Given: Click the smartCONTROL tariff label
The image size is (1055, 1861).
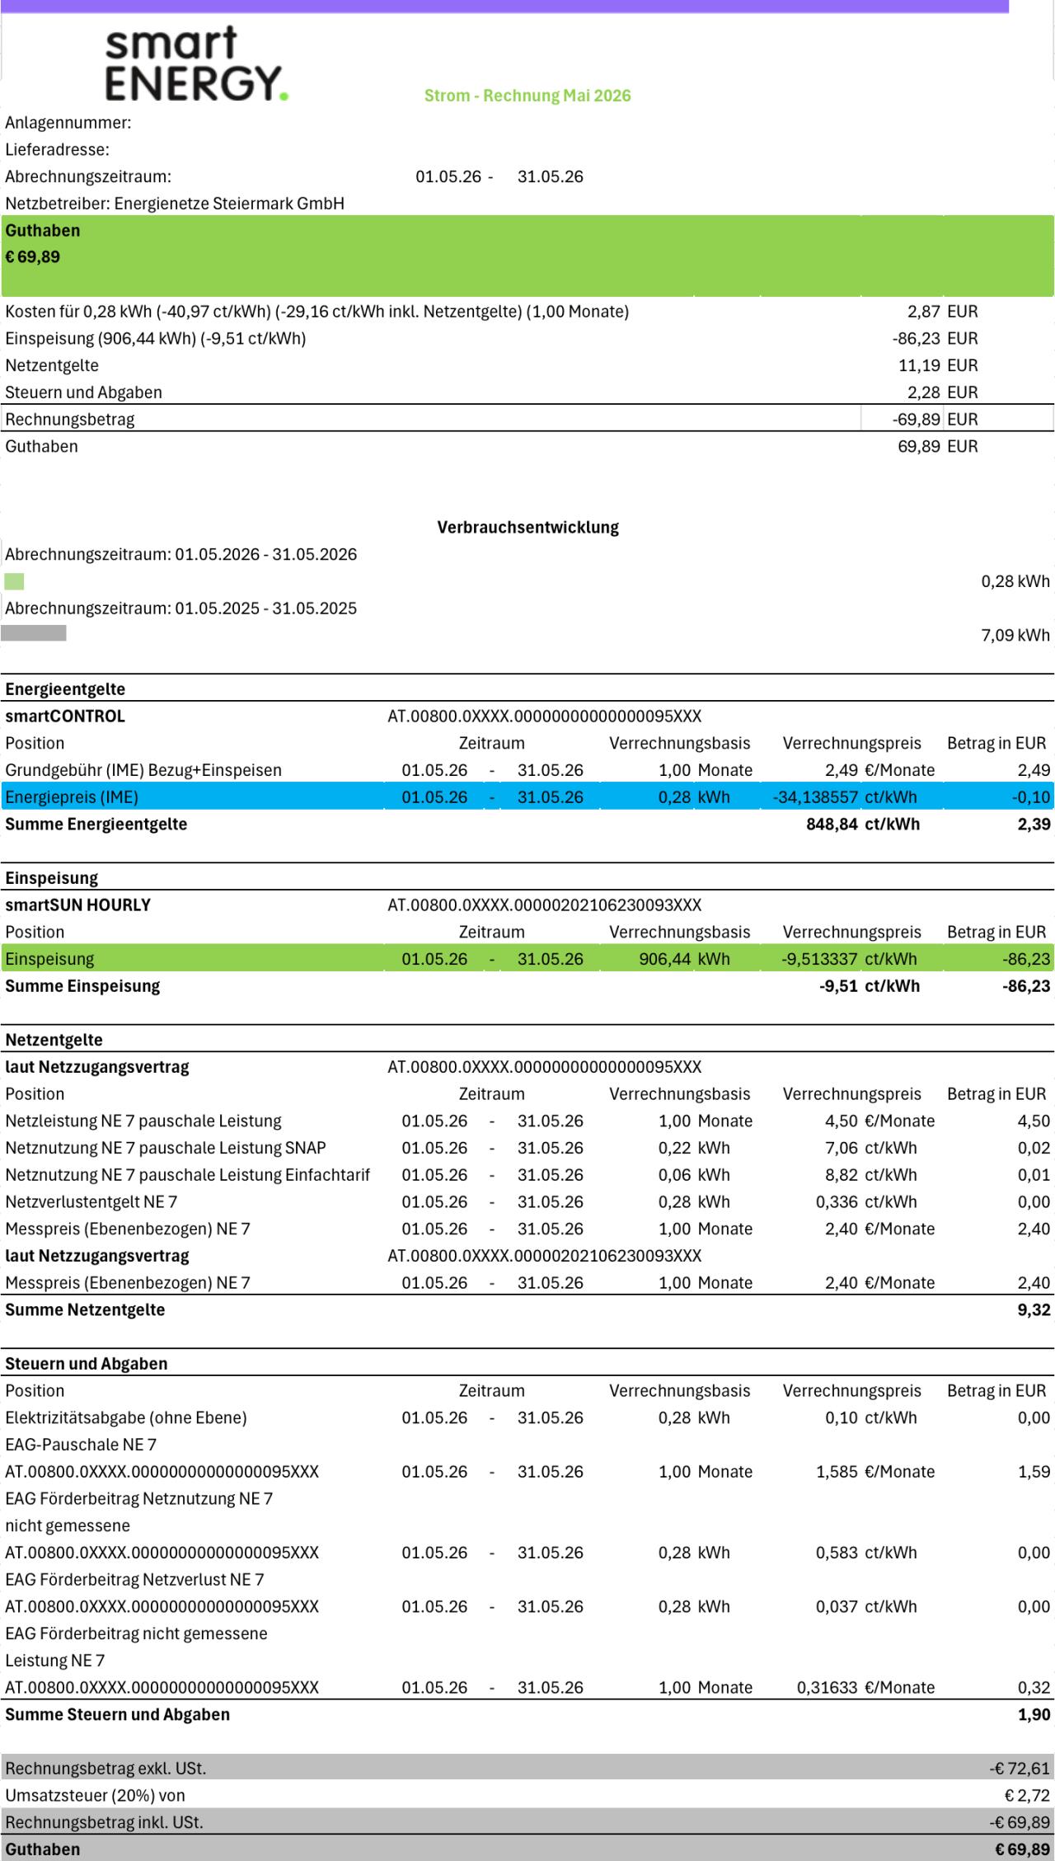Looking at the screenshot, I should pos(65,716).
